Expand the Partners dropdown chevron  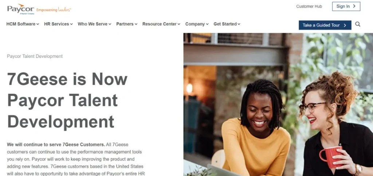pyautogui.click(x=136, y=24)
